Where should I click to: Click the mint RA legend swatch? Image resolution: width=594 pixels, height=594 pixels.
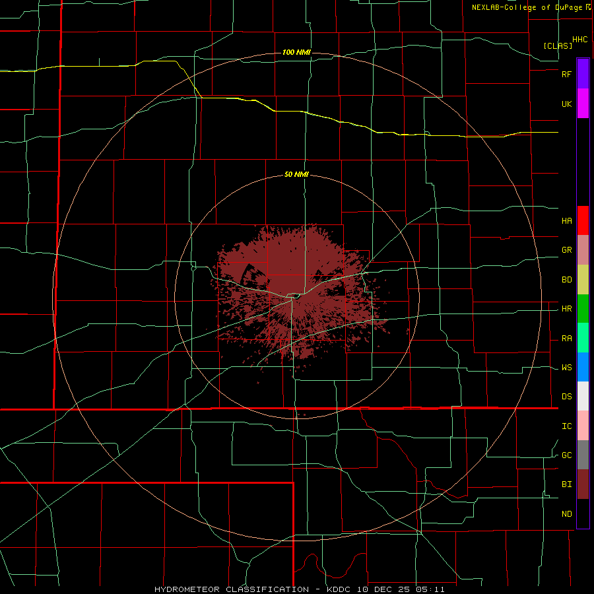tap(583, 338)
